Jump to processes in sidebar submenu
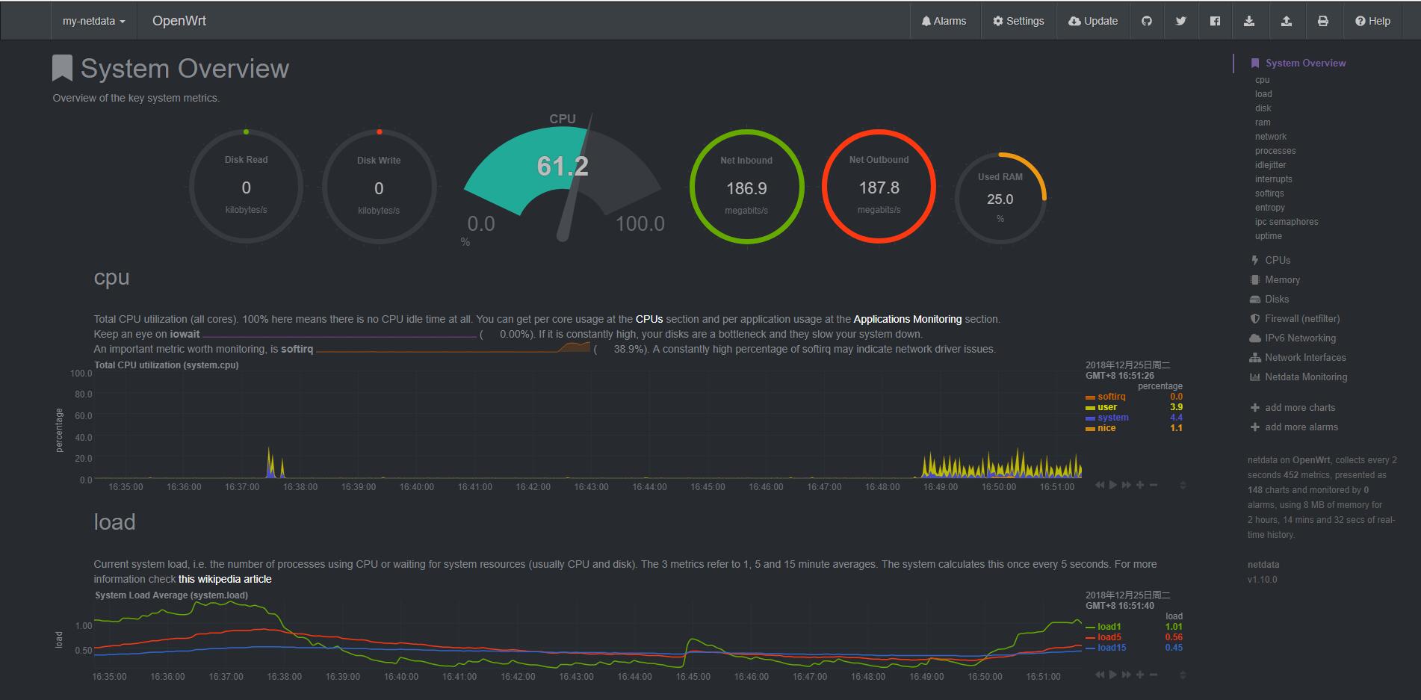Screen dimensions: 1421x700 pos(1275,151)
